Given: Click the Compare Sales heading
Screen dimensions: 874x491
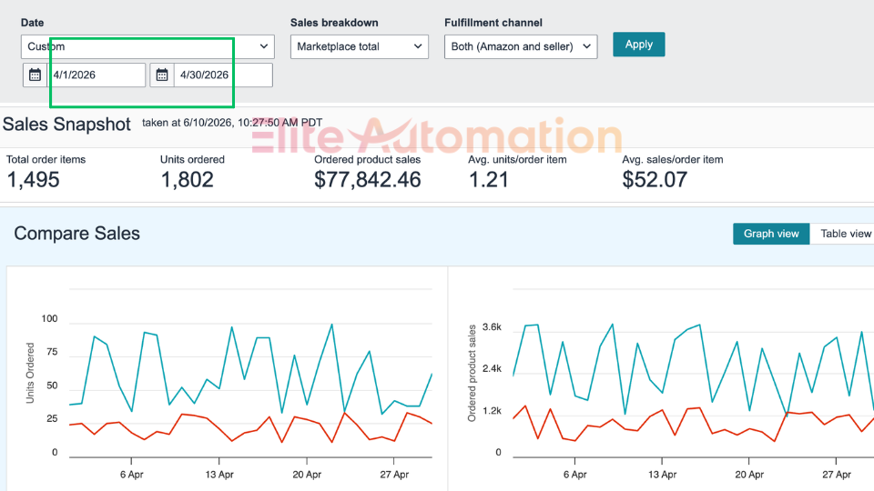Looking at the screenshot, I should pyautogui.click(x=76, y=234).
